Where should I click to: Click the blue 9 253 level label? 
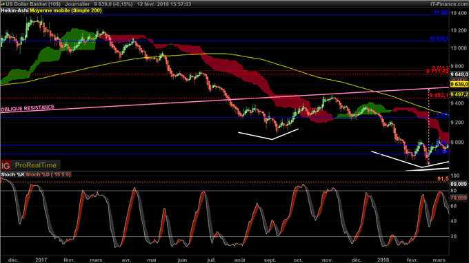(442, 115)
